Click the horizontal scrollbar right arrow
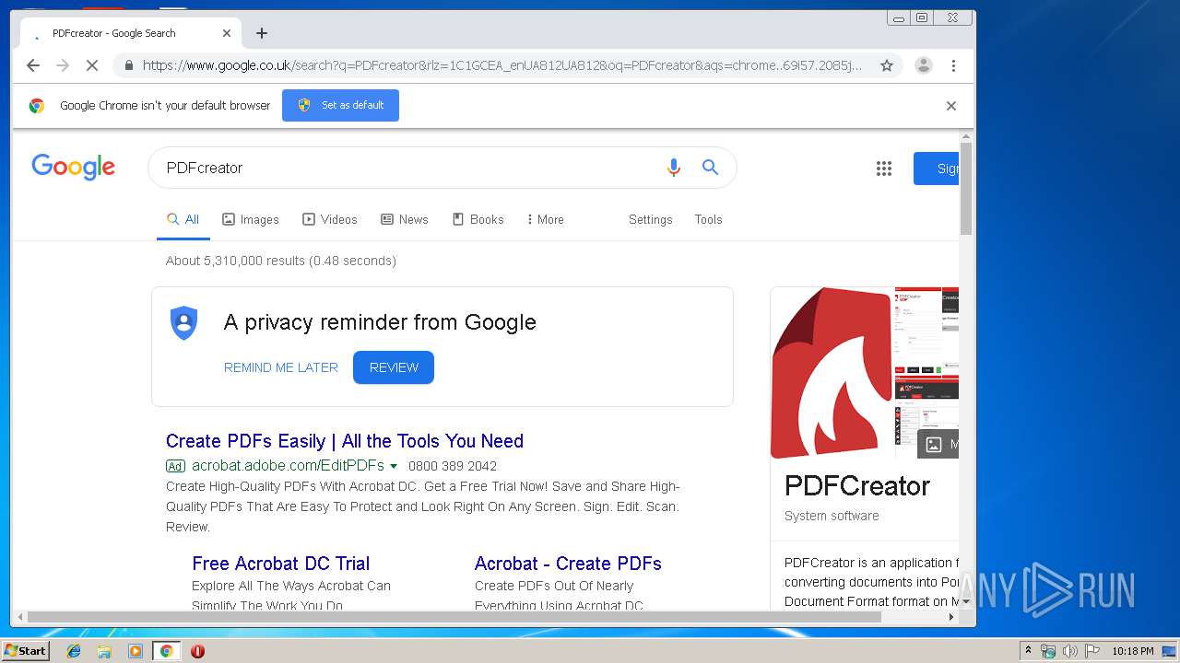 tap(951, 617)
